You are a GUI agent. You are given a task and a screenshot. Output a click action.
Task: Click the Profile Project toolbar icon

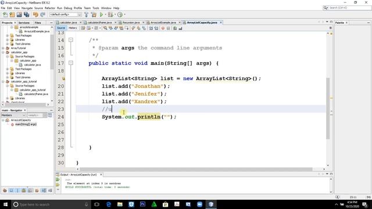pyautogui.click(x=120, y=15)
